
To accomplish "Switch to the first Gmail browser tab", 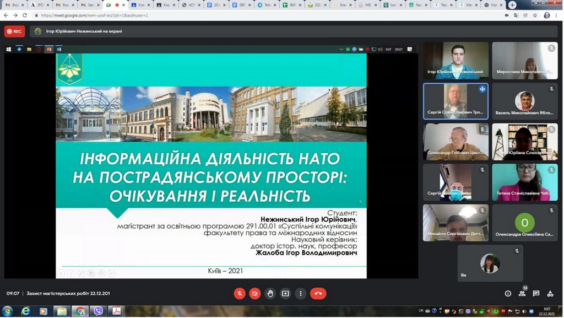I will click(12, 5).
